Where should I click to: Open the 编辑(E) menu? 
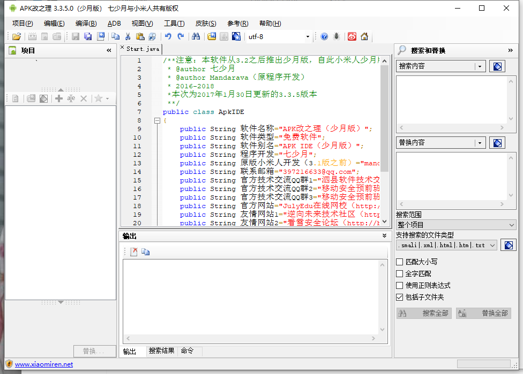[54, 24]
